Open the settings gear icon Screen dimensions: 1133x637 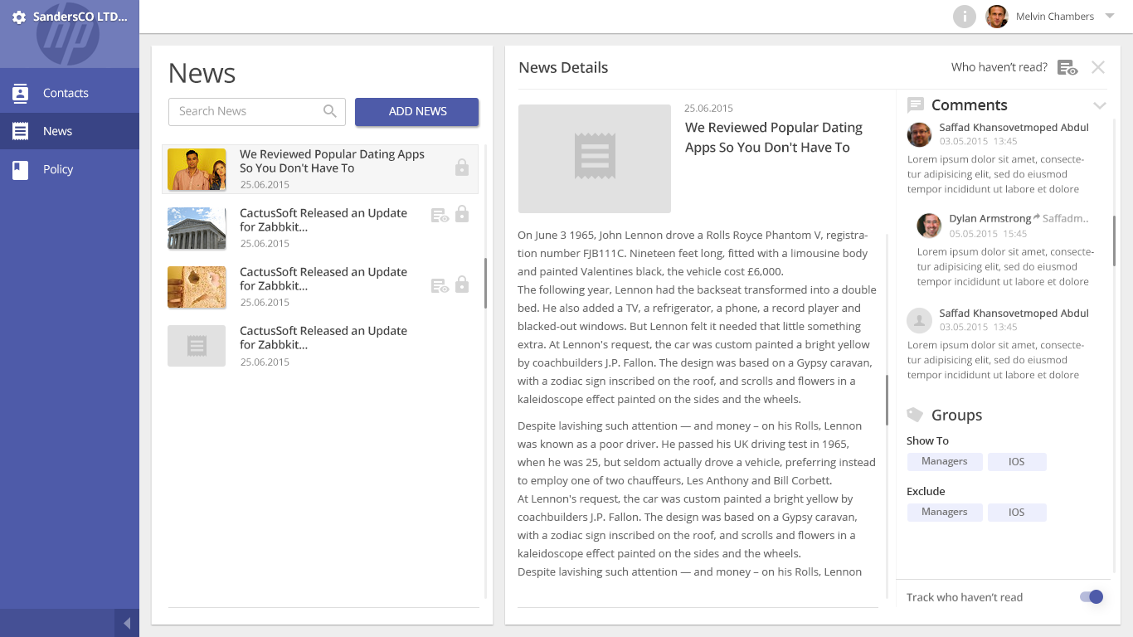tap(19, 17)
